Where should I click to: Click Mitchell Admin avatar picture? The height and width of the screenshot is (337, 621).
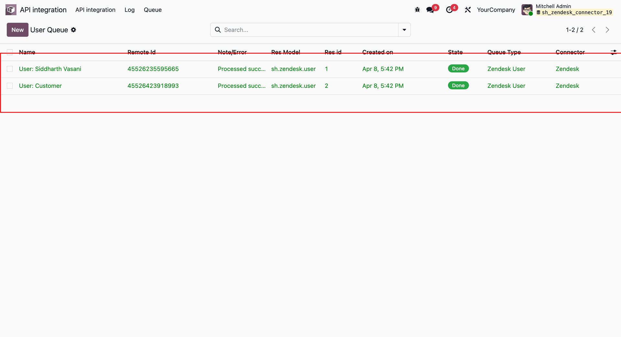pyautogui.click(x=527, y=10)
